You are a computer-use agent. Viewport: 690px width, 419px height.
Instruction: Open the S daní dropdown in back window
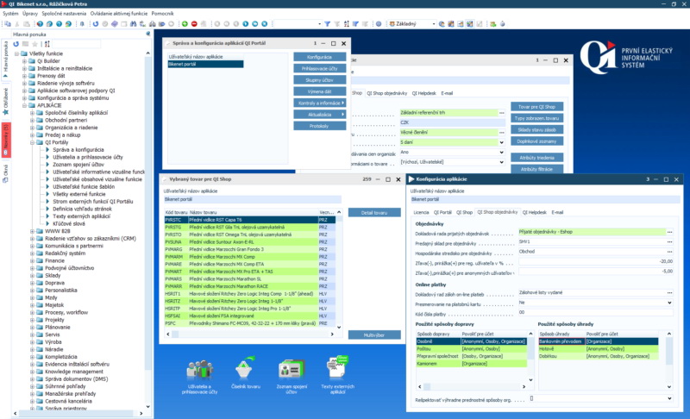(x=501, y=142)
